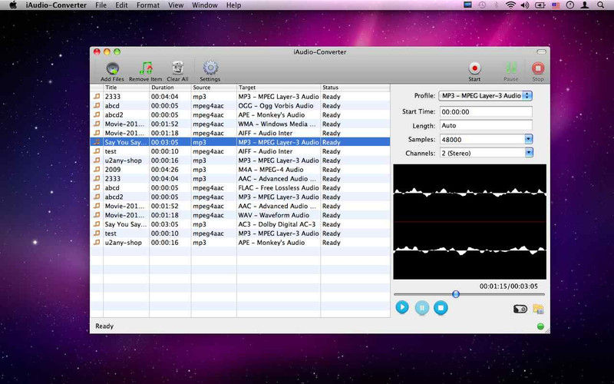Click the music note icon of the 2009 row
Screen dimensions: 614x384
pyautogui.click(x=97, y=169)
